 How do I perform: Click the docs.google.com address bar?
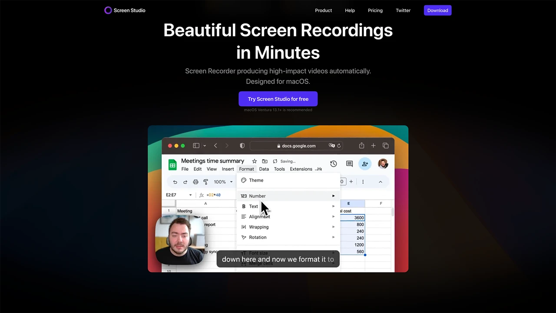(x=299, y=146)
